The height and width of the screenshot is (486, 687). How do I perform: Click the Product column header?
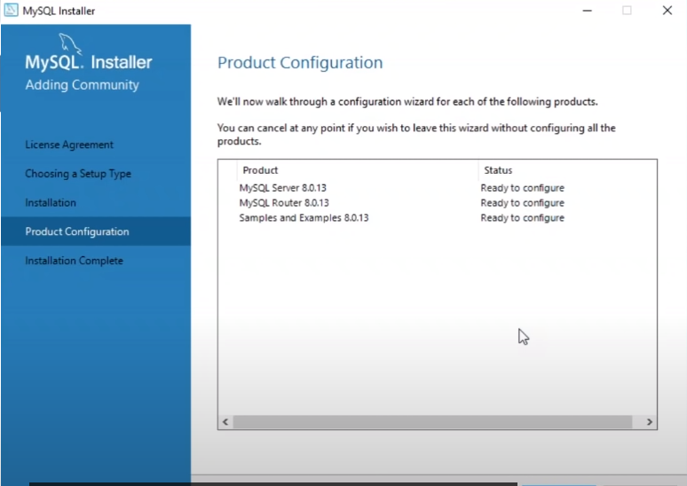[x=260, y=170]
